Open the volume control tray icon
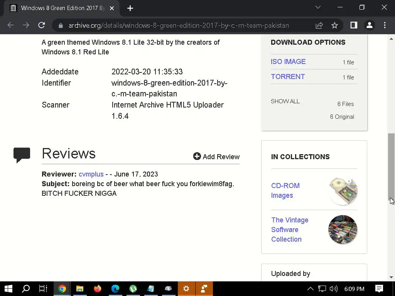The image size is (395, 296). tap(333, 289)
